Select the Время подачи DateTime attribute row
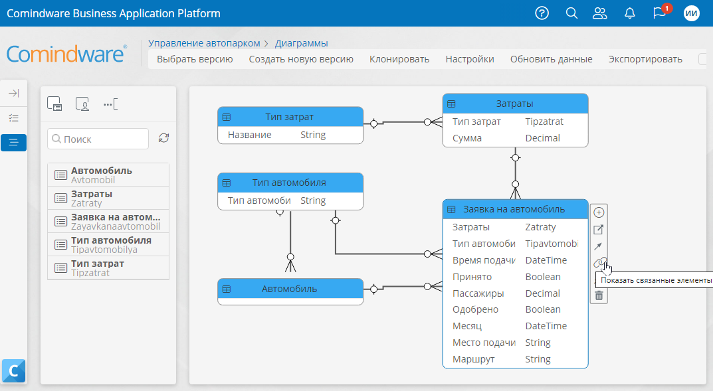 [515, 260]
